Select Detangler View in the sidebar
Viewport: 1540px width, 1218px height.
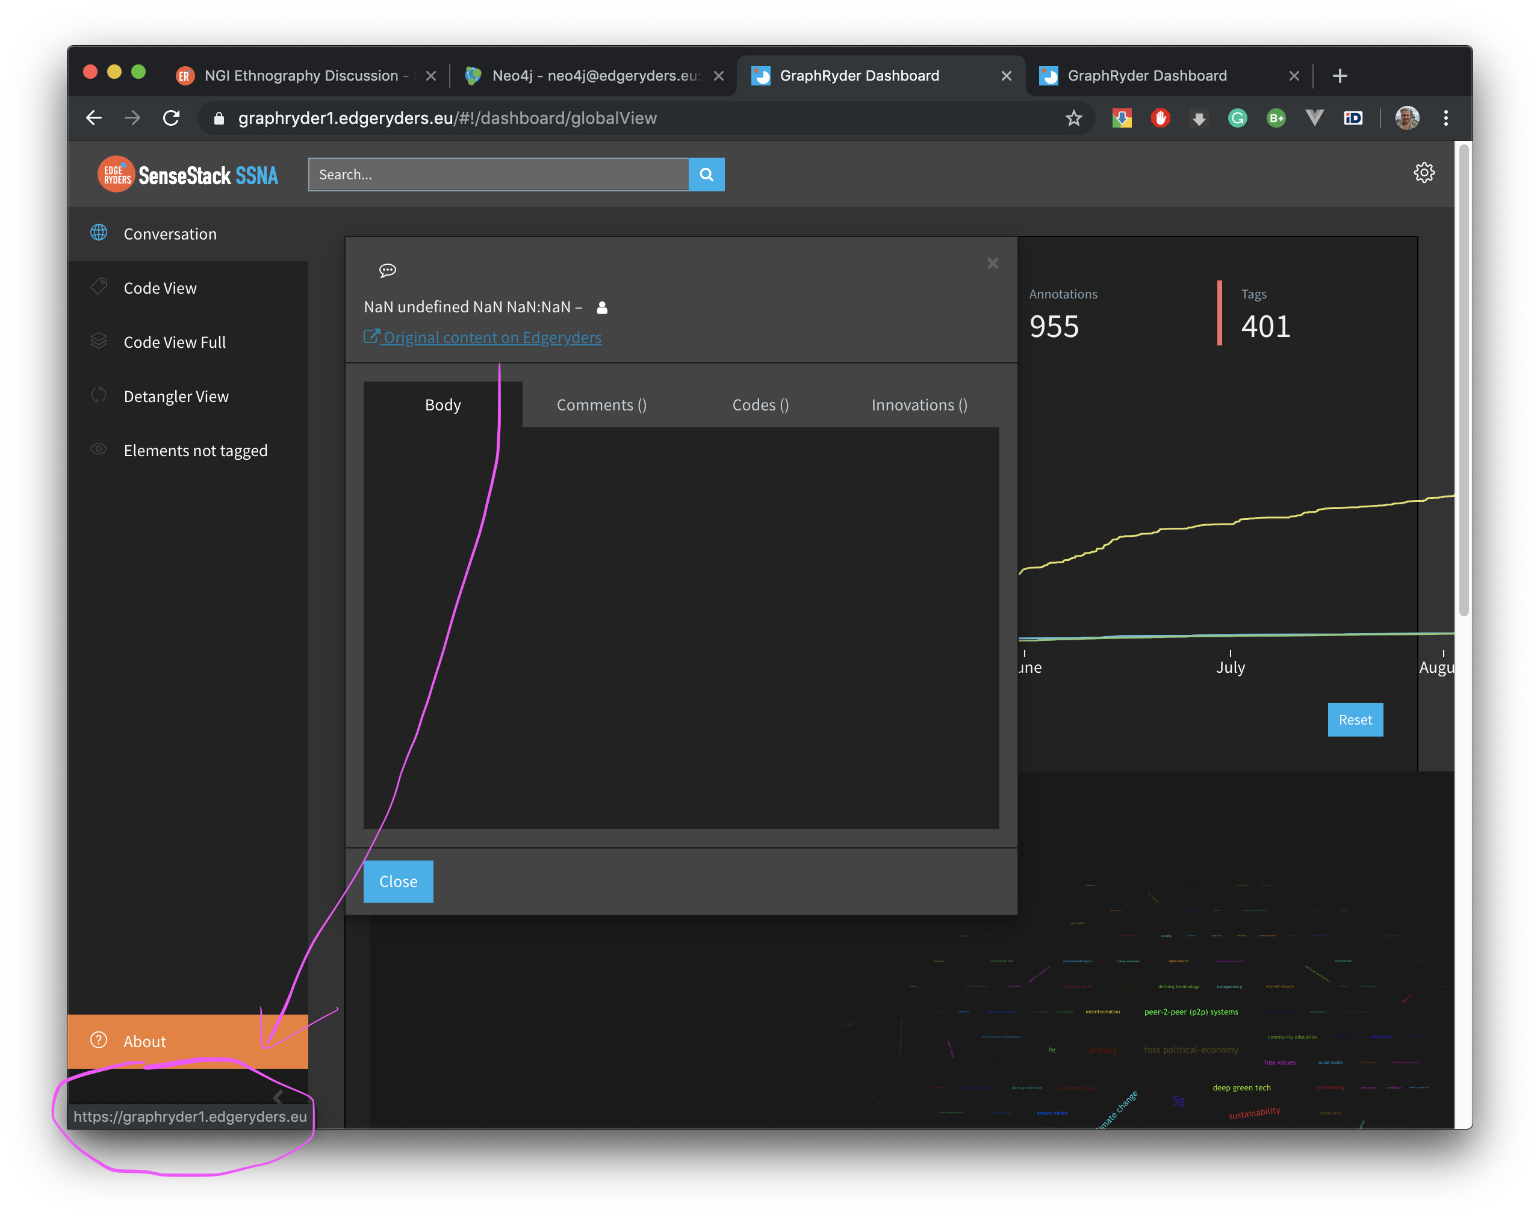pos(188,397)
